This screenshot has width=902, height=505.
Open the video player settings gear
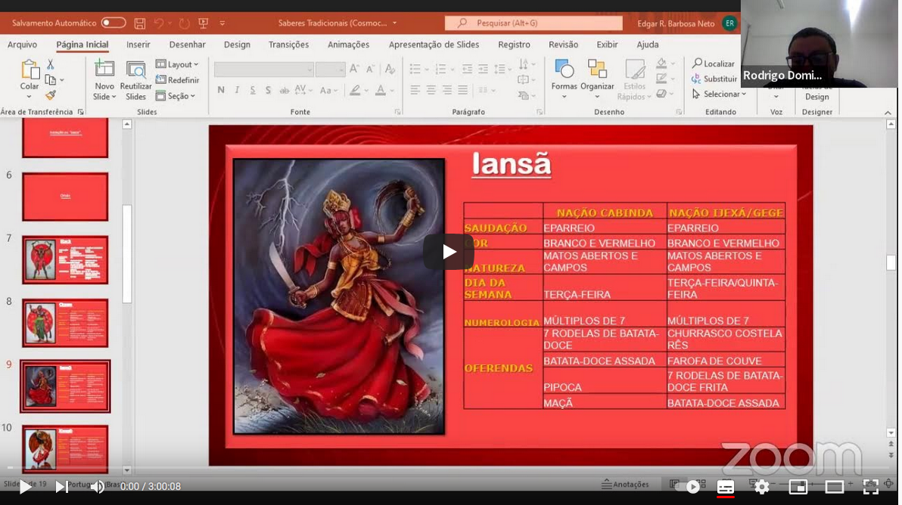point(762,487)
